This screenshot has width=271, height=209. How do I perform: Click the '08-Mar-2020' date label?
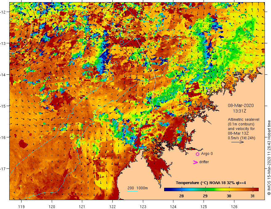(241, 105)
